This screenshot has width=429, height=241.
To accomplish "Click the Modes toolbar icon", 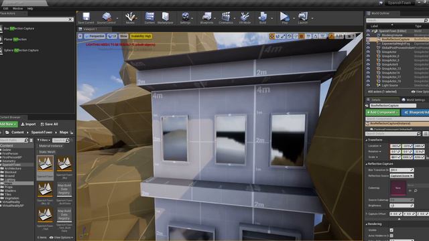I will click(130, 17).
